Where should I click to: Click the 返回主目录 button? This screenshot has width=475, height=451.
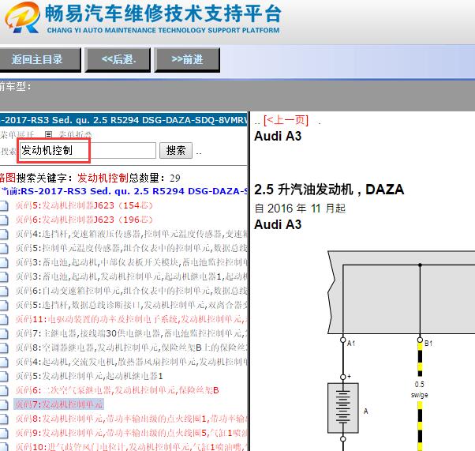(40, 59)
